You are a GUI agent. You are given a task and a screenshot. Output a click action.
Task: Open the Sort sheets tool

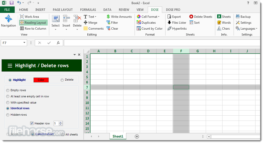coord(194,23)
